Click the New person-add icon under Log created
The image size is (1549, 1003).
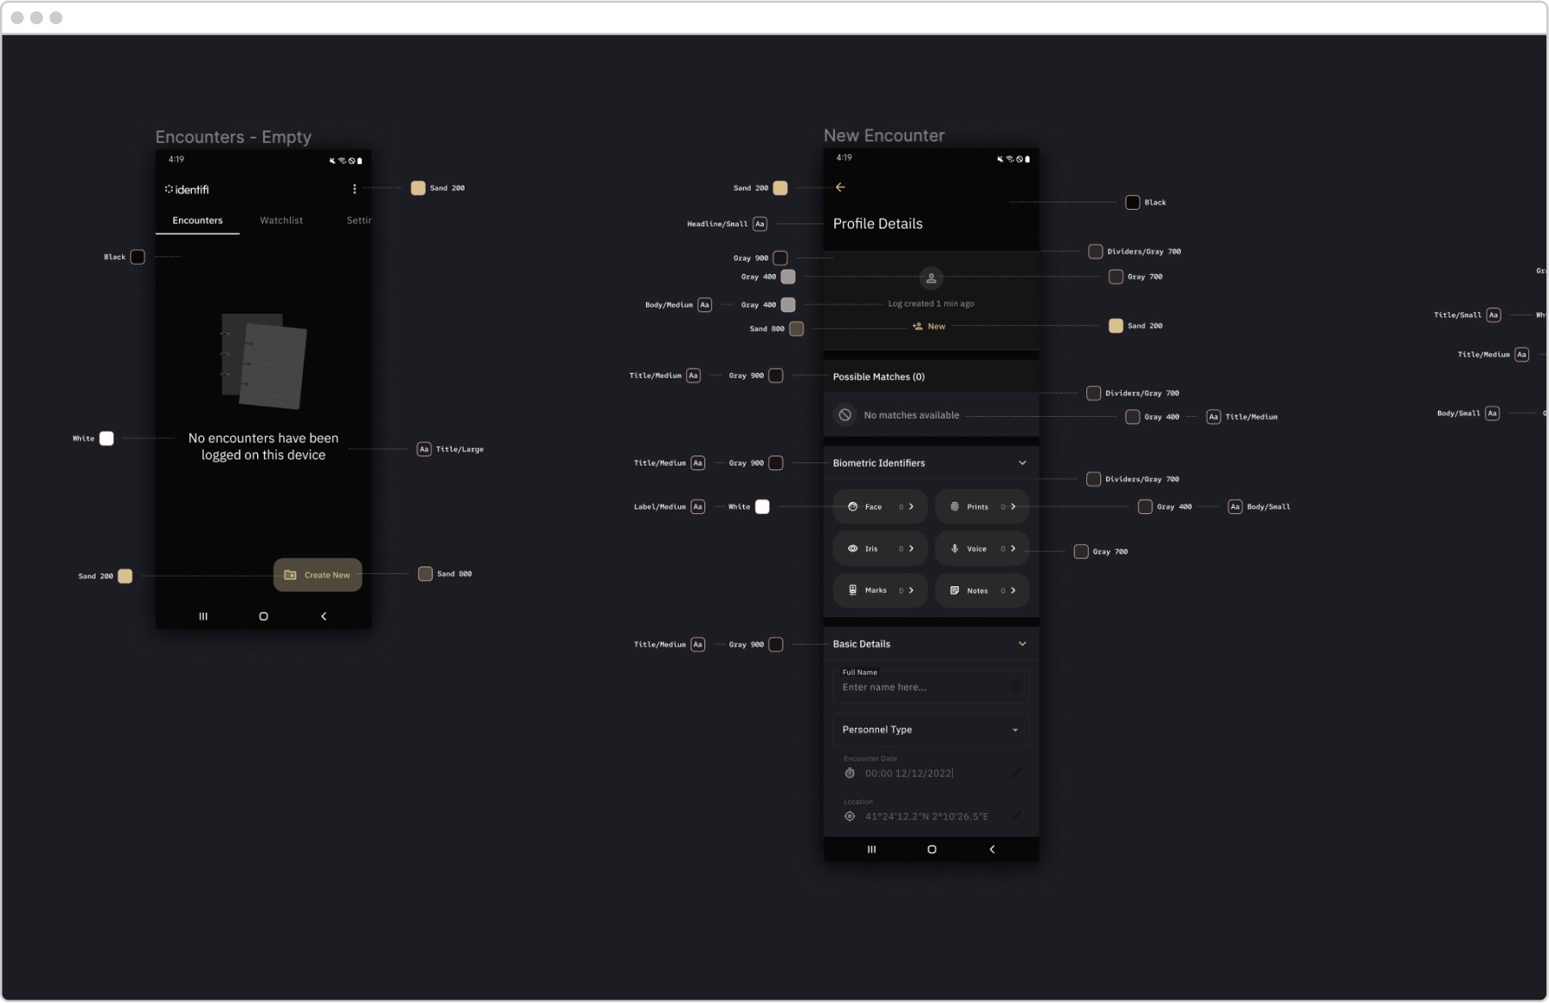[918, 327]
